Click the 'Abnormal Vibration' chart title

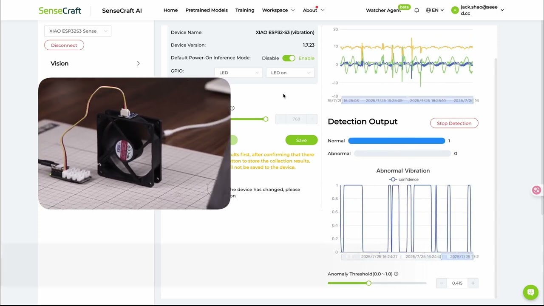tap(403, 170)
